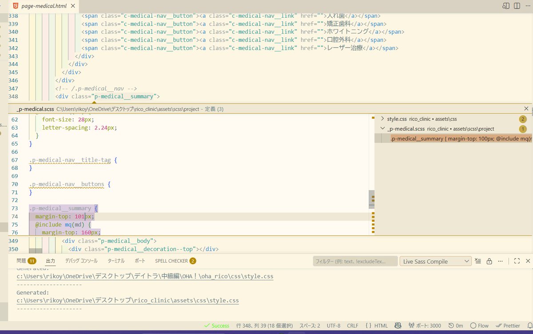The height and width of the screenshot is (334, 533).
Task: Click the _p-medical.scss count badge 1
Action: point(523,129)
